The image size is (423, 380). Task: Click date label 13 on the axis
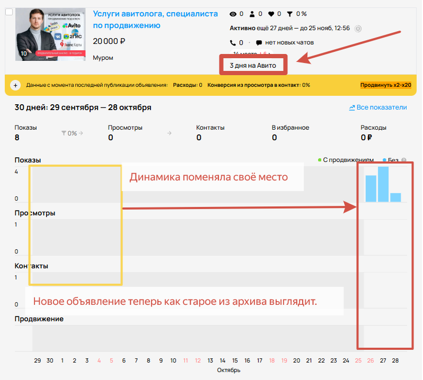click(x=210, y=360)
